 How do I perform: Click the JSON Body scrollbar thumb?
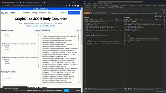[x=79, y=38]
